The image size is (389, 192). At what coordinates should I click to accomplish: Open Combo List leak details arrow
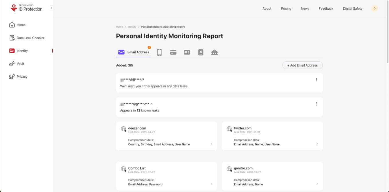click(211, 184)
